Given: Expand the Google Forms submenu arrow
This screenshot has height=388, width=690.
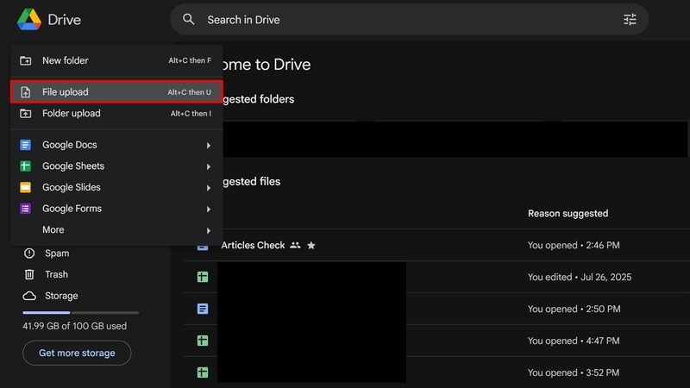Looking at the screenshot, I should pos(208,209).
